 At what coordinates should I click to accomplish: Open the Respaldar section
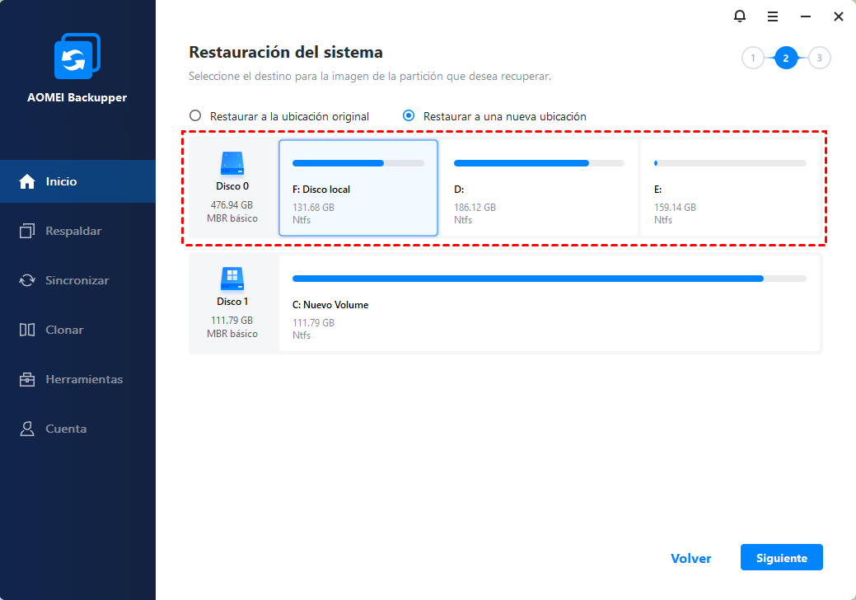click(77, 231)
